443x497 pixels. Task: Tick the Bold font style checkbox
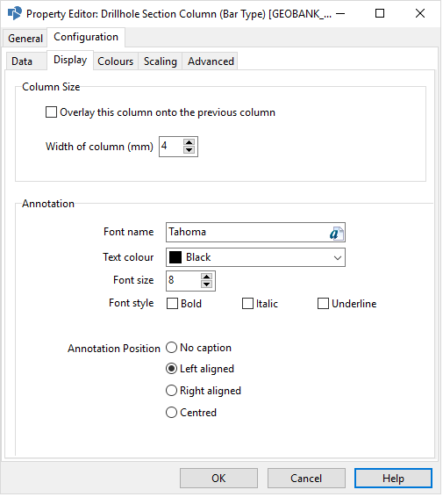pyautogui.click(x=173, y=305)
